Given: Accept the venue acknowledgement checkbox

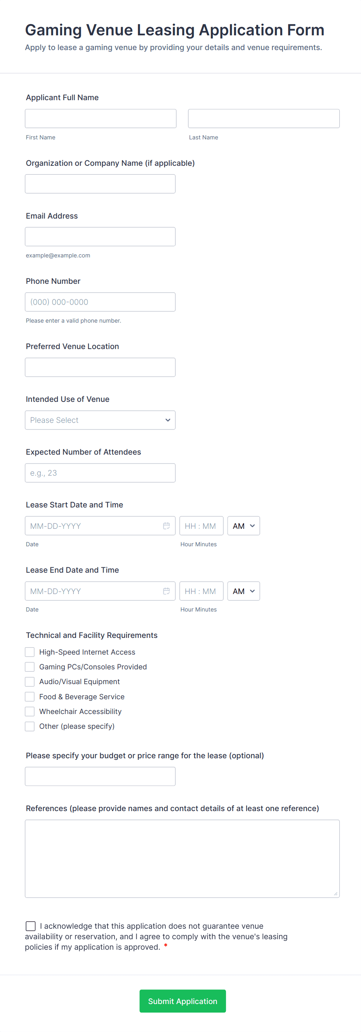Looking at the screenshot, I should tap(30, 926).
